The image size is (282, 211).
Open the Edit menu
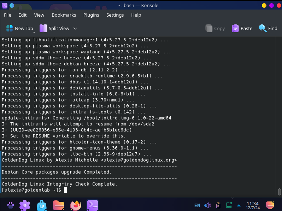click(23, 15)
